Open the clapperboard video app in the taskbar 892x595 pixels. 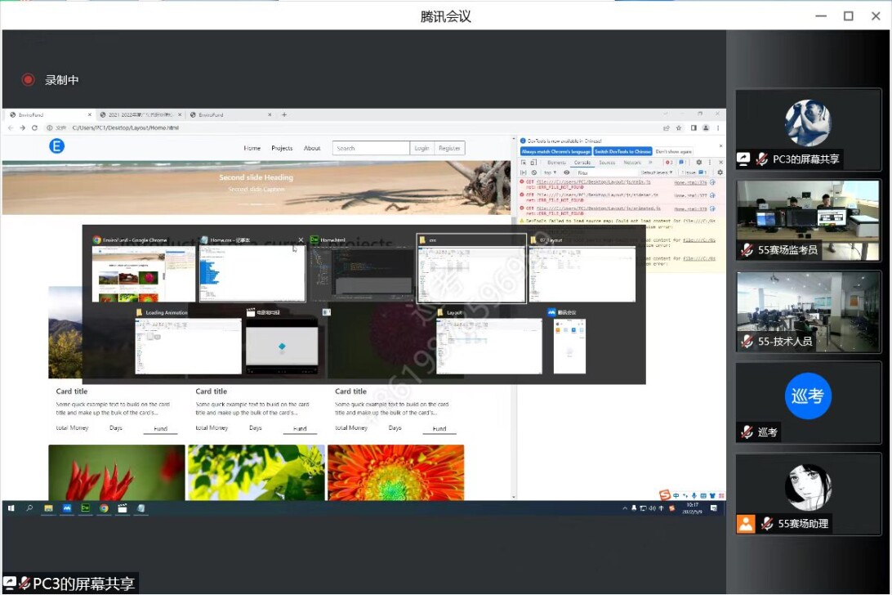click(x=123, y=508)
